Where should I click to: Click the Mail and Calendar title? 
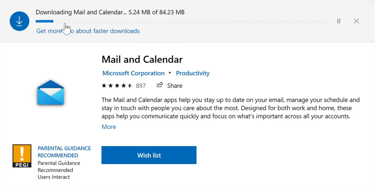142,59
